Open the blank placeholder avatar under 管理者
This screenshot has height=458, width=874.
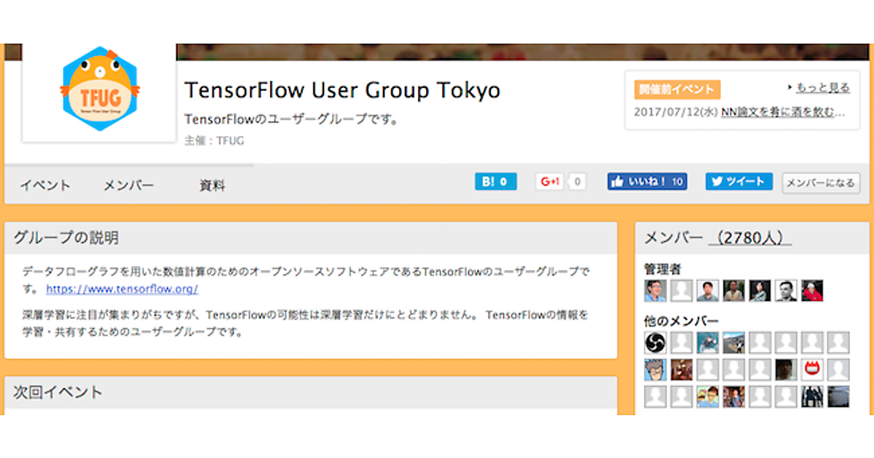682,291
